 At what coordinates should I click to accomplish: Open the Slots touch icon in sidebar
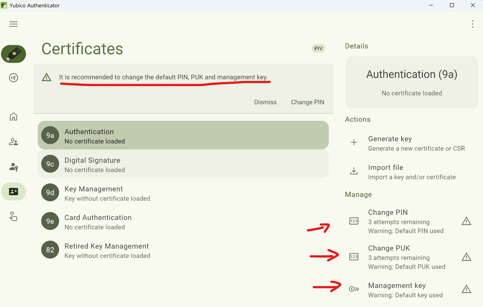pyautogui.click(x=13, y=217)
